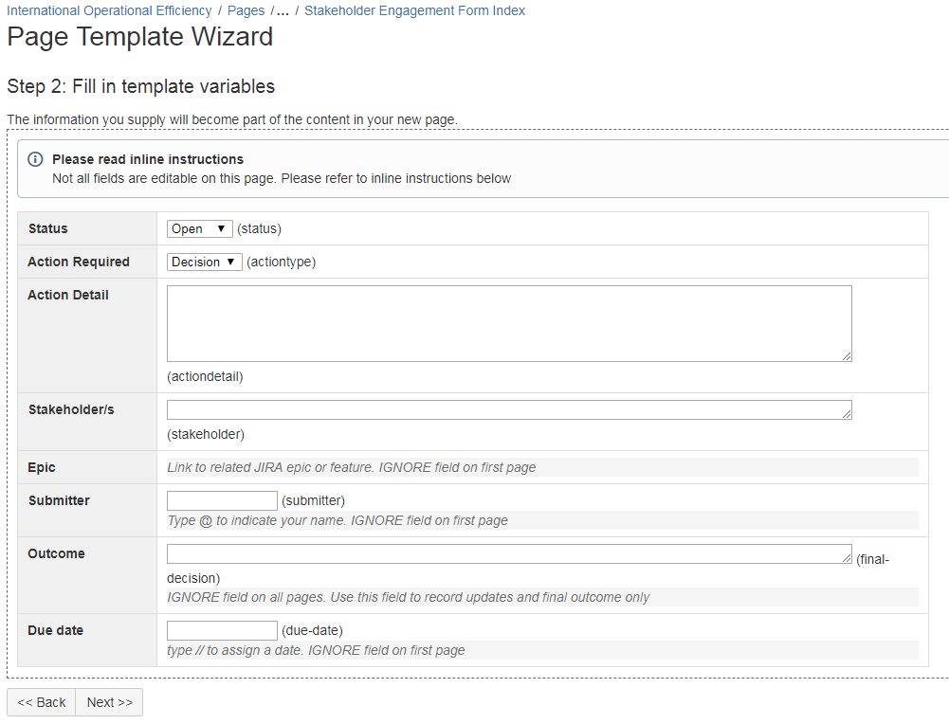Click the IGNORE field on all pages hint

click(x=408, y=597)
